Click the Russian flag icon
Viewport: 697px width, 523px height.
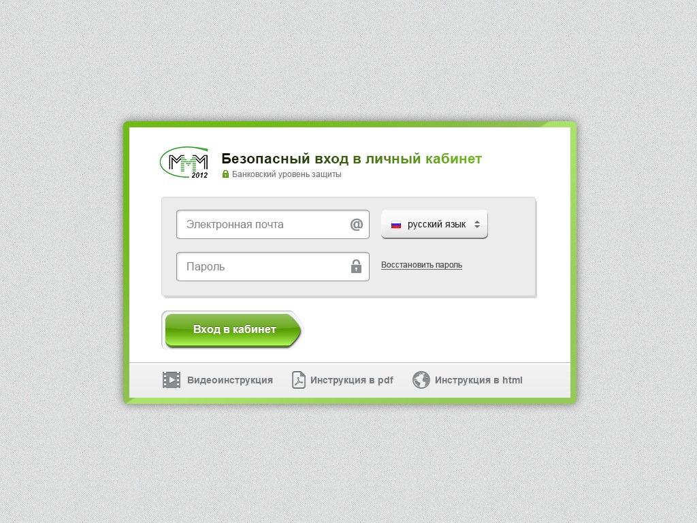coord(396,225)
